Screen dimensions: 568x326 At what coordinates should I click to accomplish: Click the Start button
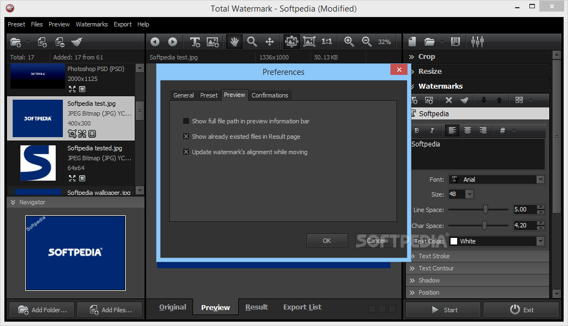443,310
